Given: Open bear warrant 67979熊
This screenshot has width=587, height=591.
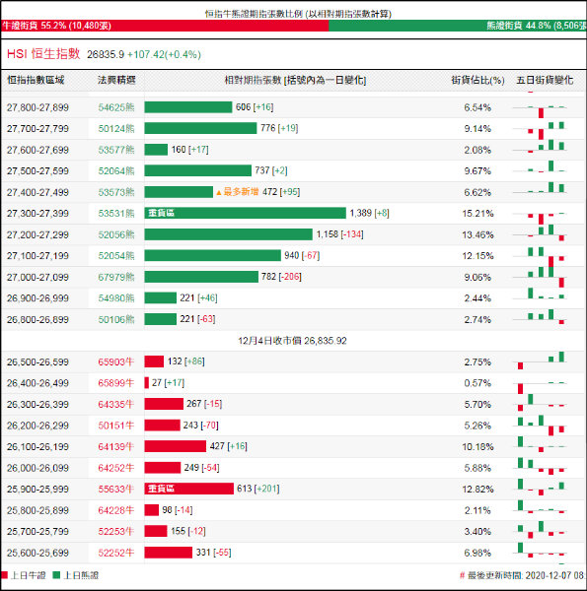Looking at the screenshot, I should coord(116,277).
